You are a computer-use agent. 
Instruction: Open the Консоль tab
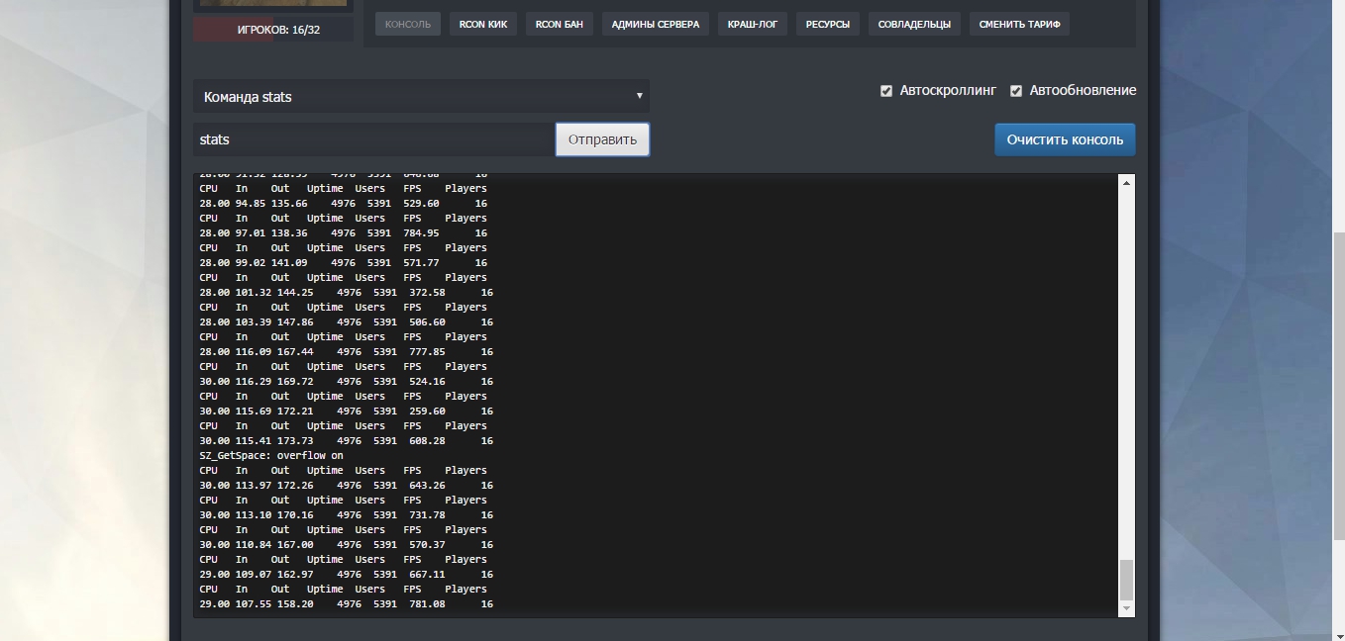408,24
